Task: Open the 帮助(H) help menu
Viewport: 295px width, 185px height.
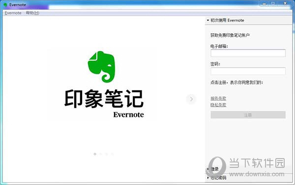Action: coord(32,13)
